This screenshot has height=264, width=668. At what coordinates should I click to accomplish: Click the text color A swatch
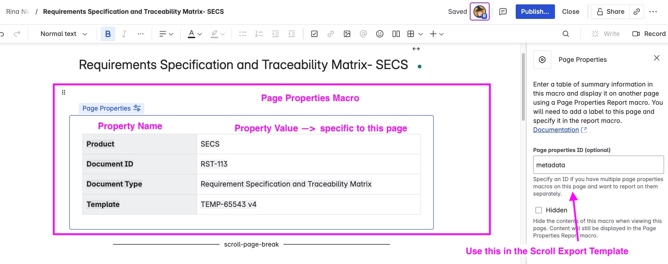[192, 34]
